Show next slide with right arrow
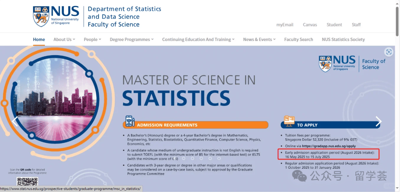This screenshot has width=400, height=192. (x=379, y=121)
